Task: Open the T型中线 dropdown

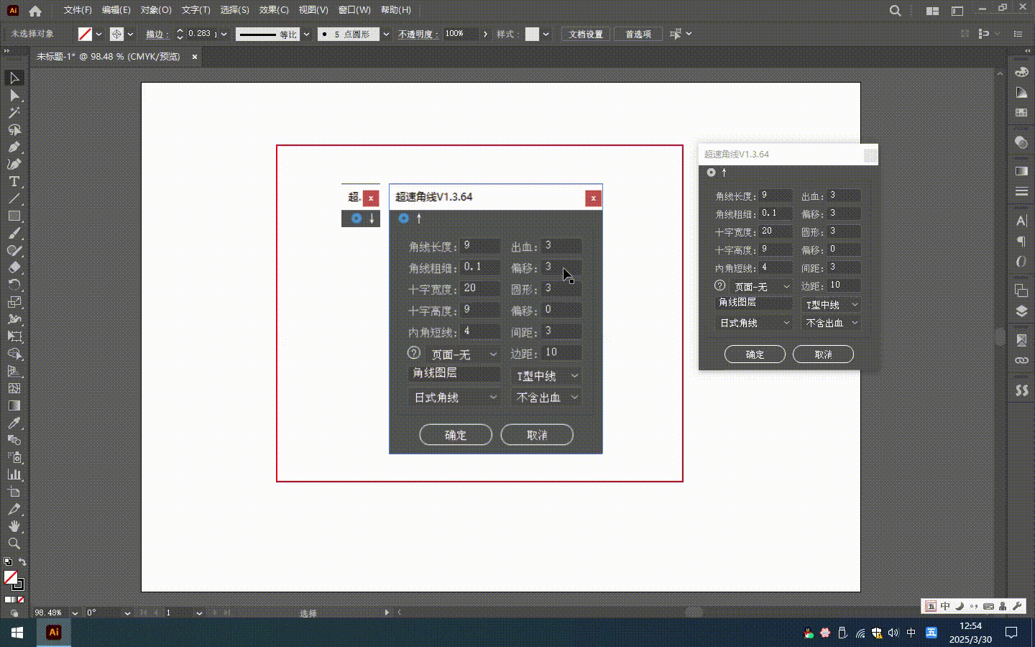Action: pos(545,375)
